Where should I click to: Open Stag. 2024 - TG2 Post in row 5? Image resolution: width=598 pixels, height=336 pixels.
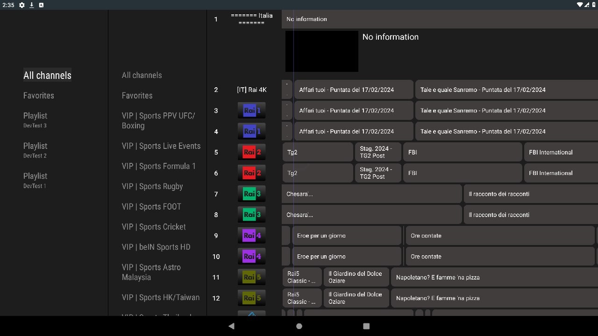[378, 152]
